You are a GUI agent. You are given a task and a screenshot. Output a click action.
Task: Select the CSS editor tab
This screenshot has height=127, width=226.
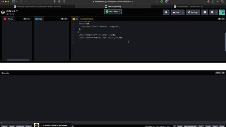pyautogui.click(x=39, y=19)
